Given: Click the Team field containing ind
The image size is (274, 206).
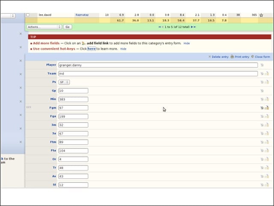Looking at the screenshot, I should pyautogui.click(x=158, y=73).
